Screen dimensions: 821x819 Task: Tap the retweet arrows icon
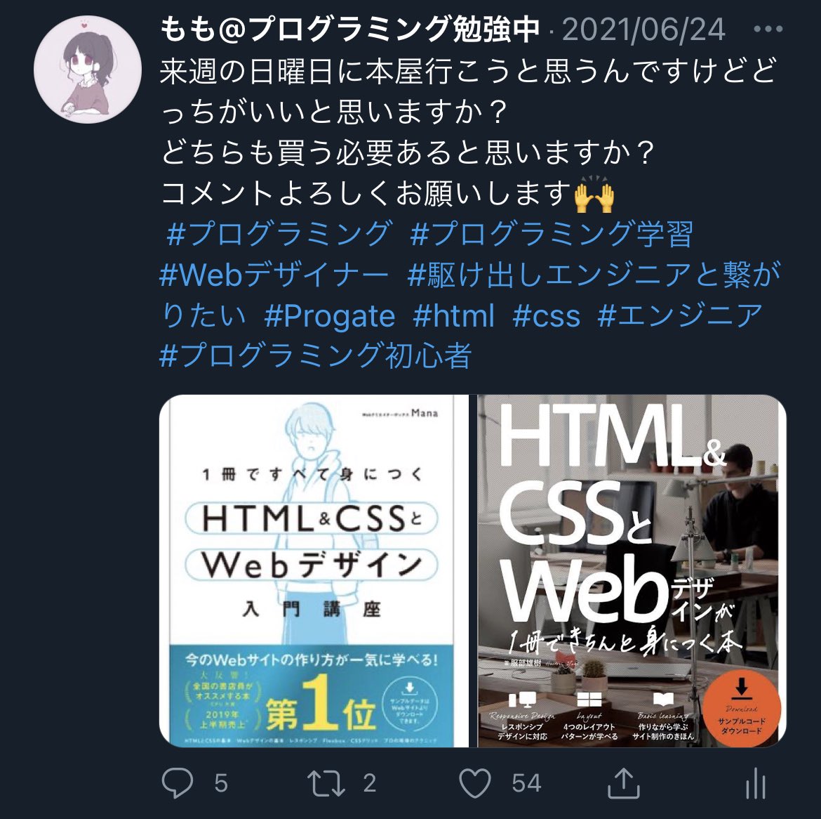[x=326, y=783]
